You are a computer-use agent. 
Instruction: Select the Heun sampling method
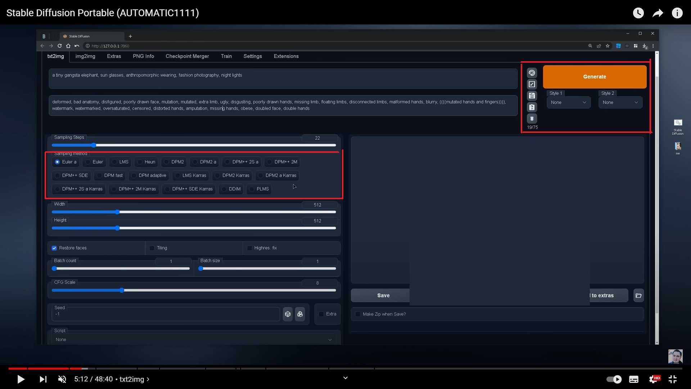click(146, 162)
